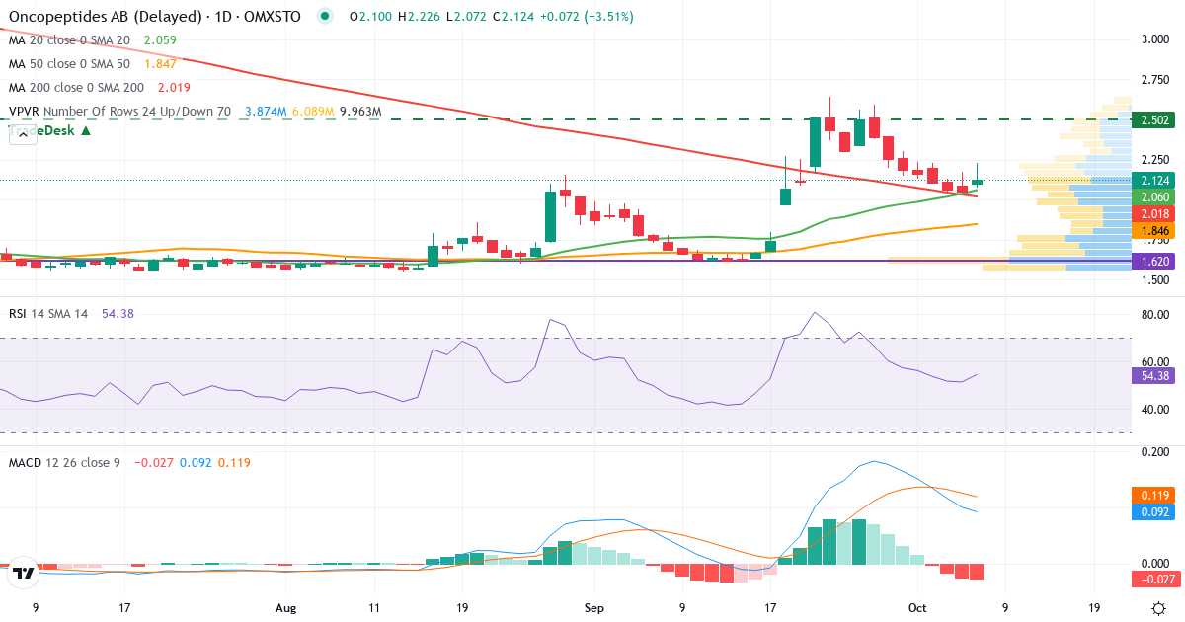Image resolution: width=1185 pixels, height=622 pixels.
Task: Click the open price O2.100
Action: click(x=369, y=17)
